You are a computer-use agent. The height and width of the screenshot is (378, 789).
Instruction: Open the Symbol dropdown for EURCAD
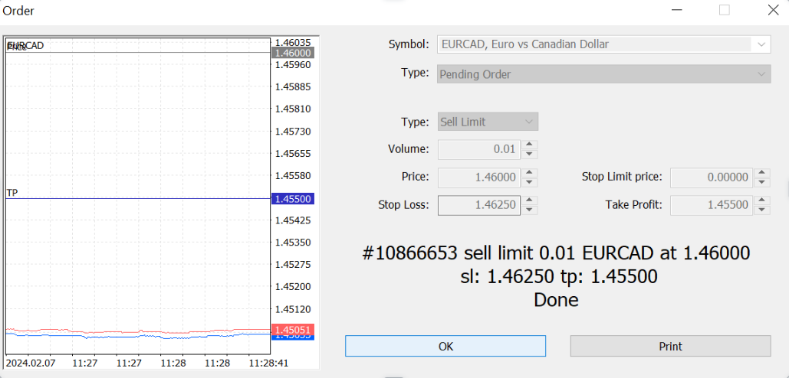pyautogui.click(x=761, y=44)
